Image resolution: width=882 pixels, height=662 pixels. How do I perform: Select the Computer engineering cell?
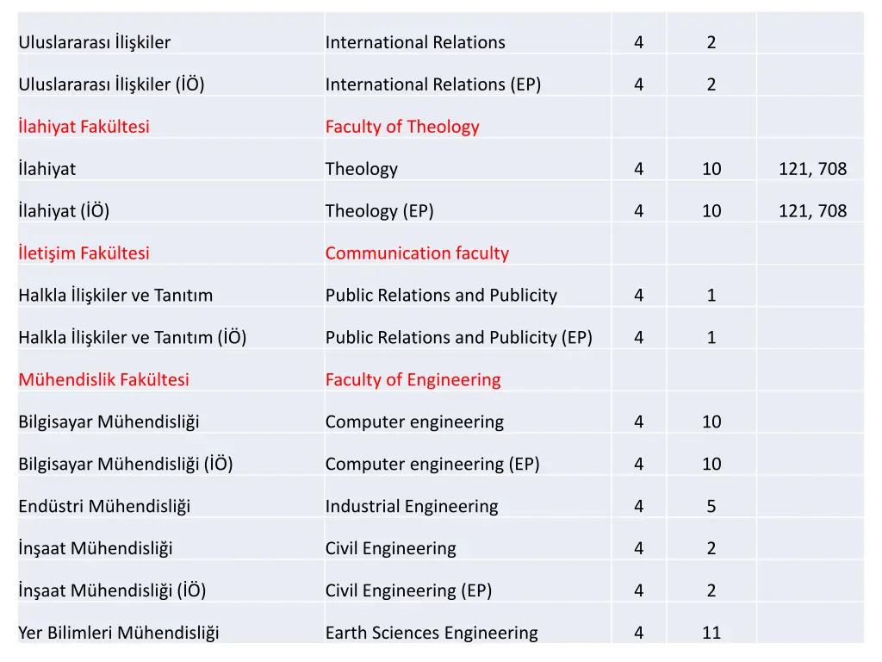click(x=414, y=422)
